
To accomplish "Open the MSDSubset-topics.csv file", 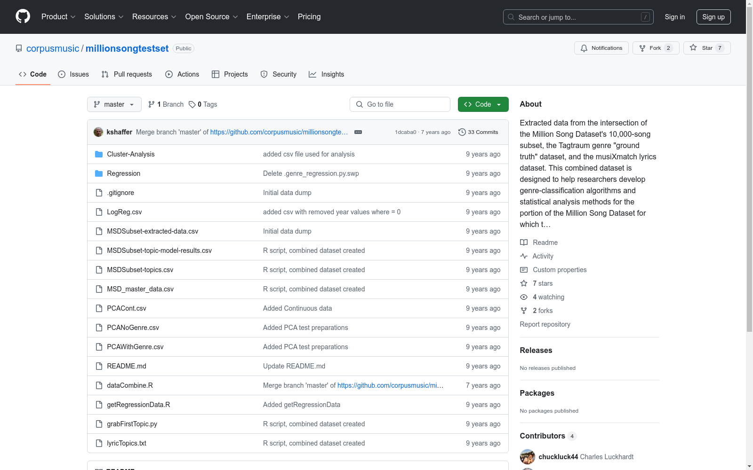I will click(x=140, y=270).
